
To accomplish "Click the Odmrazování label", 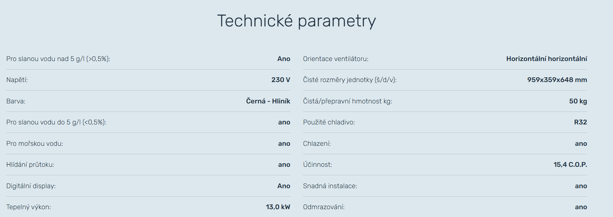I will [324, 207].
